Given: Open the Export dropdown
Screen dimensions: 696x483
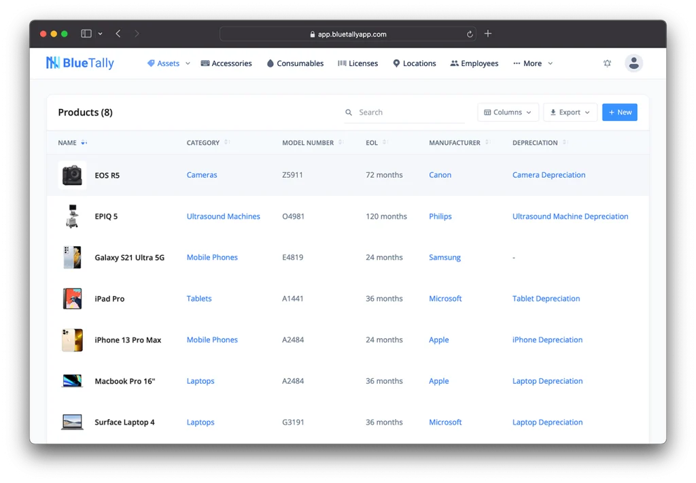Looking at the screenshot, I should click(x=570, y=112).
